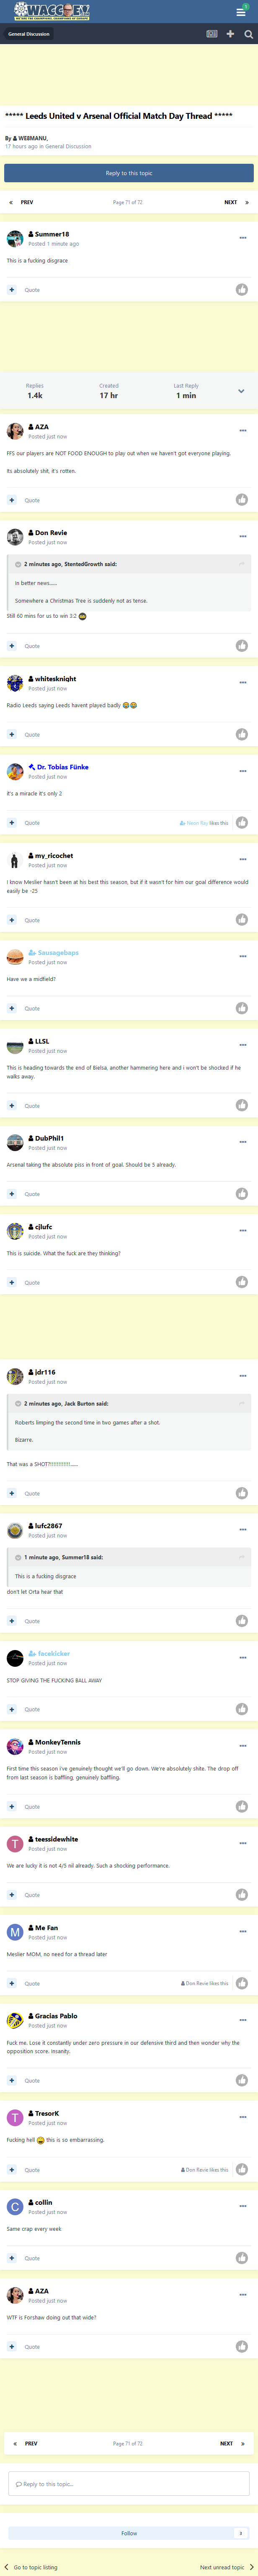Open the Page 71 of 72 page selector at top

point(127,202)
